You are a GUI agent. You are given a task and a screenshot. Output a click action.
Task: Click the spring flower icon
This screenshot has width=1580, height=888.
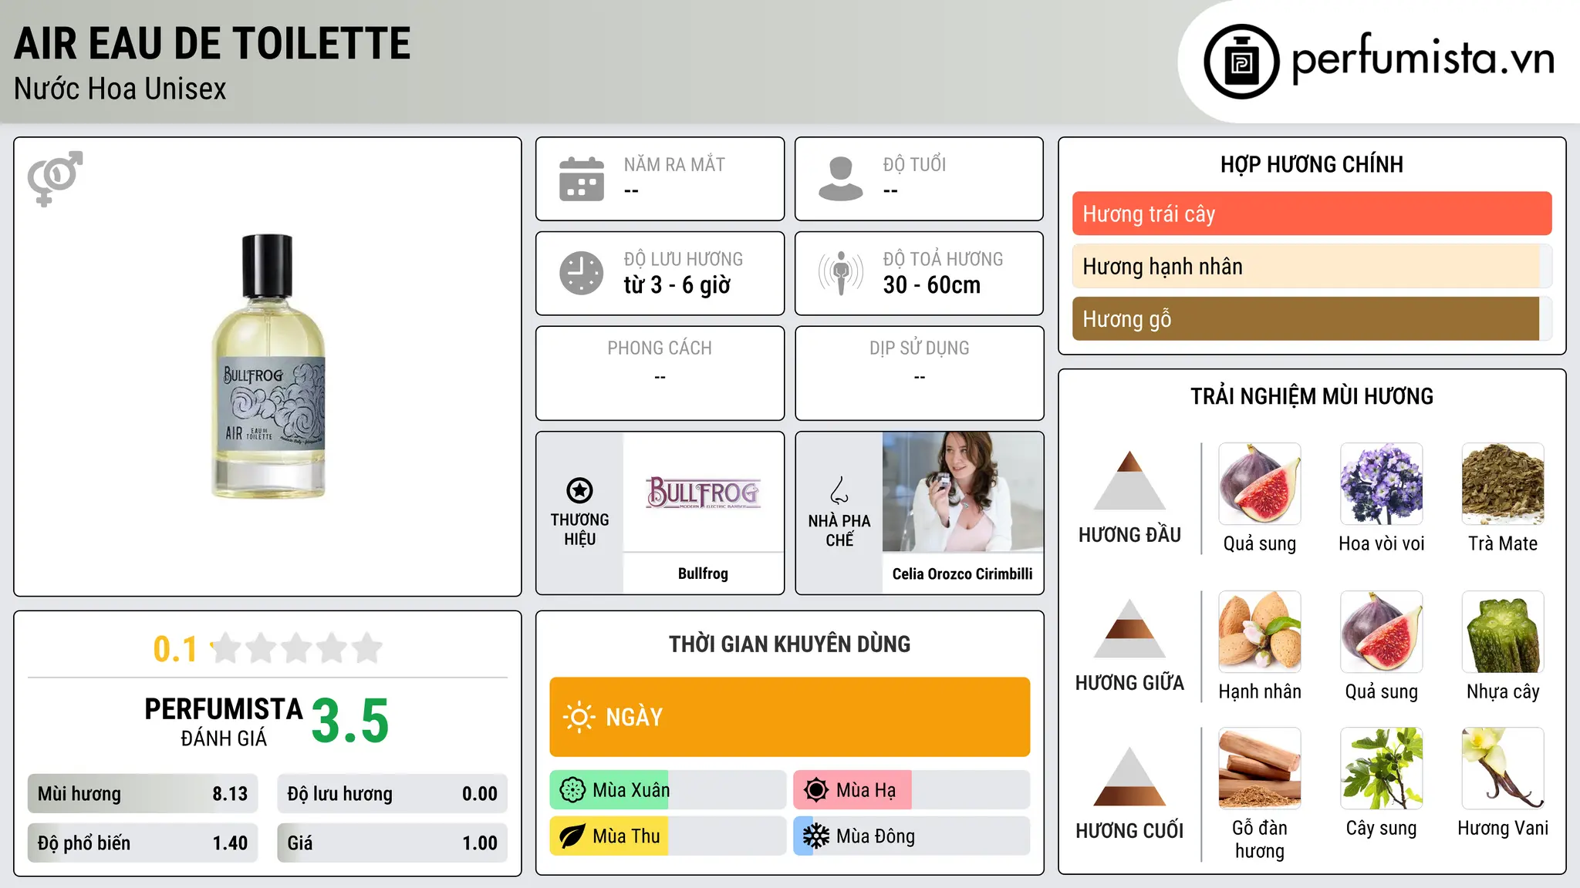coord(572,790)
